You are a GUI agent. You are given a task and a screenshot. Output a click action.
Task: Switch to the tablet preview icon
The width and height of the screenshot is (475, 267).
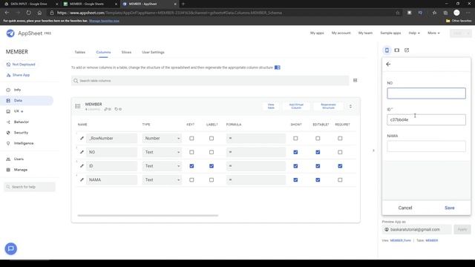397,50
